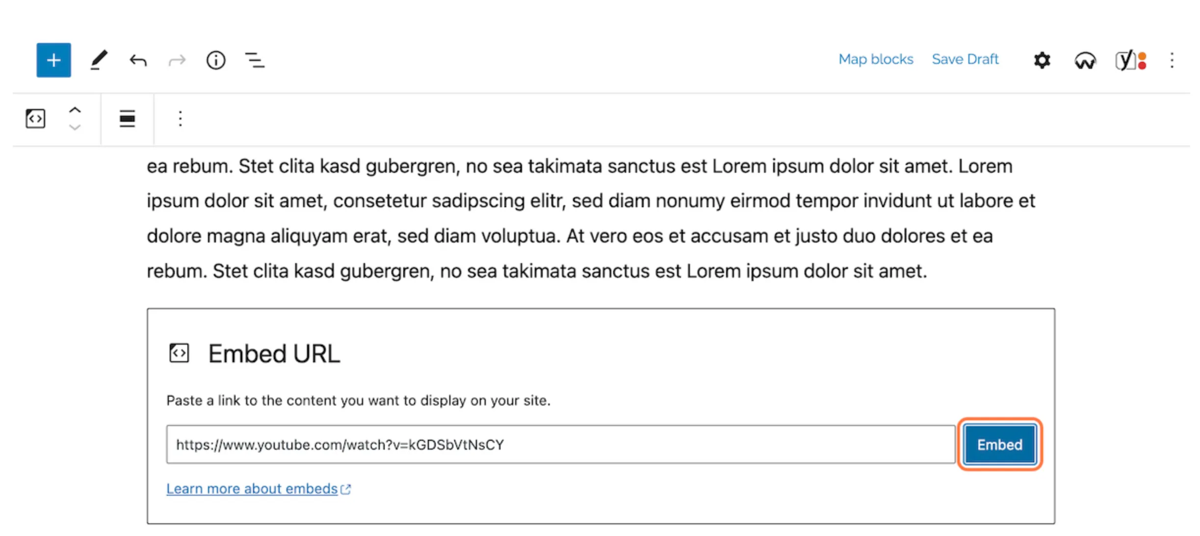Open the List View outline icon
The width and height of the screenshot is (1200, 536).
(x=255, y=60)
